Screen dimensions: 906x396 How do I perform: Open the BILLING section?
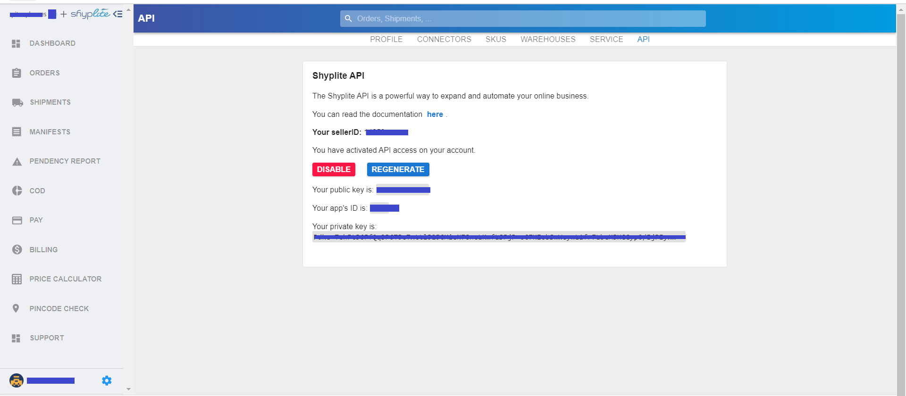43,250
